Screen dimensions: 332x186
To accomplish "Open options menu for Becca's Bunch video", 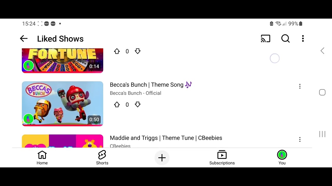I will pos(300,86).
